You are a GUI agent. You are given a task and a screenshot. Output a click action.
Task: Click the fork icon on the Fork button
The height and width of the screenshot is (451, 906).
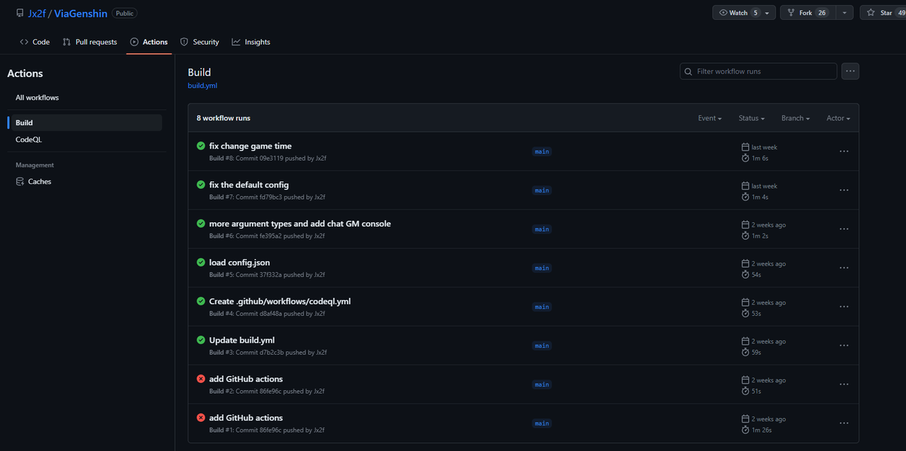pos(791,13)
